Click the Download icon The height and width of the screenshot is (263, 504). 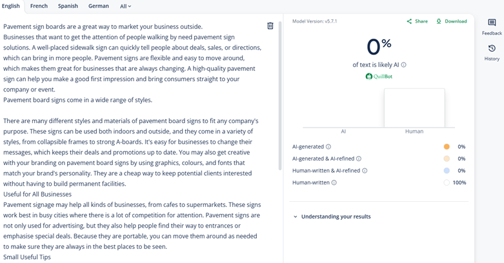[x=439, y=21]
